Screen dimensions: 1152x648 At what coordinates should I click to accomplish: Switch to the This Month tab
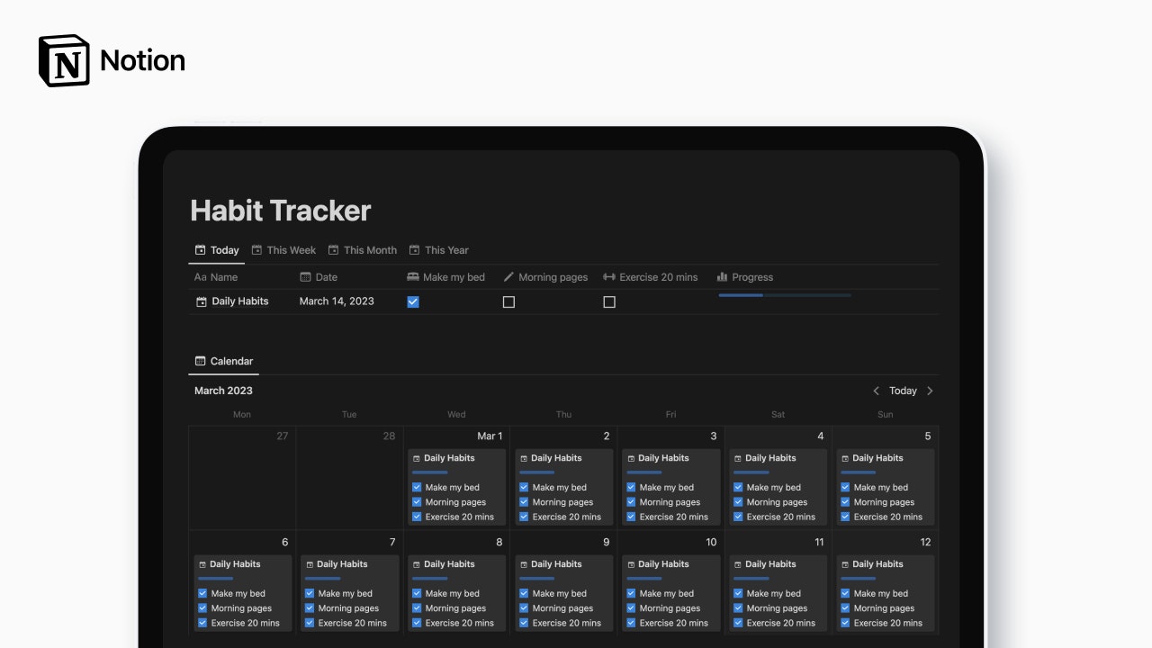[362, 250]
